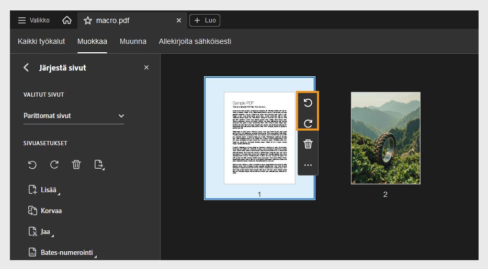Open the Valikko hamburger menu
This screenshot has height=269, width=488.
click(x=33, y=20)
